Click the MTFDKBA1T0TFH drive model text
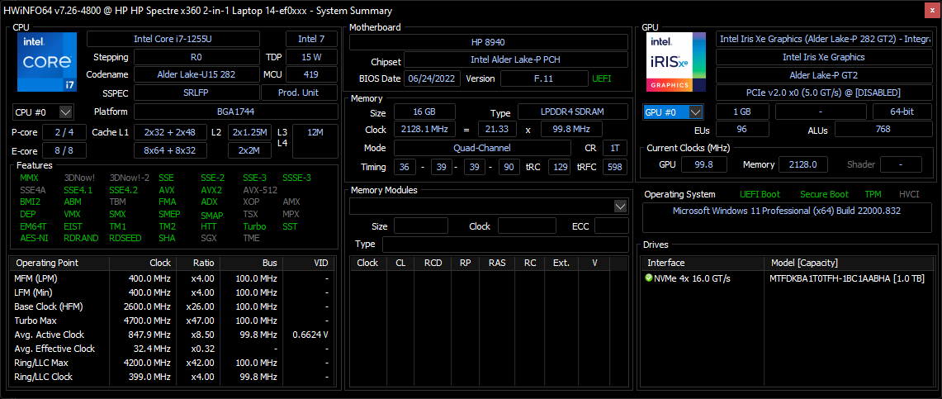Image resolution: width=942 pixels, height=399 pixels. [846, 279]
